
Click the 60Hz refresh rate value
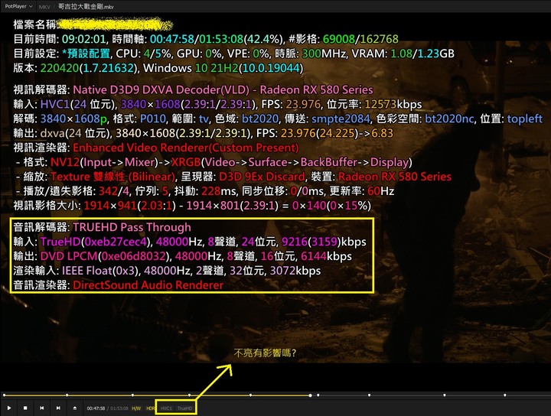[x=380, y=191]
